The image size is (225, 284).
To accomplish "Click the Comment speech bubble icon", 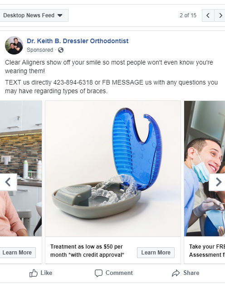I will tap(98, 273).
